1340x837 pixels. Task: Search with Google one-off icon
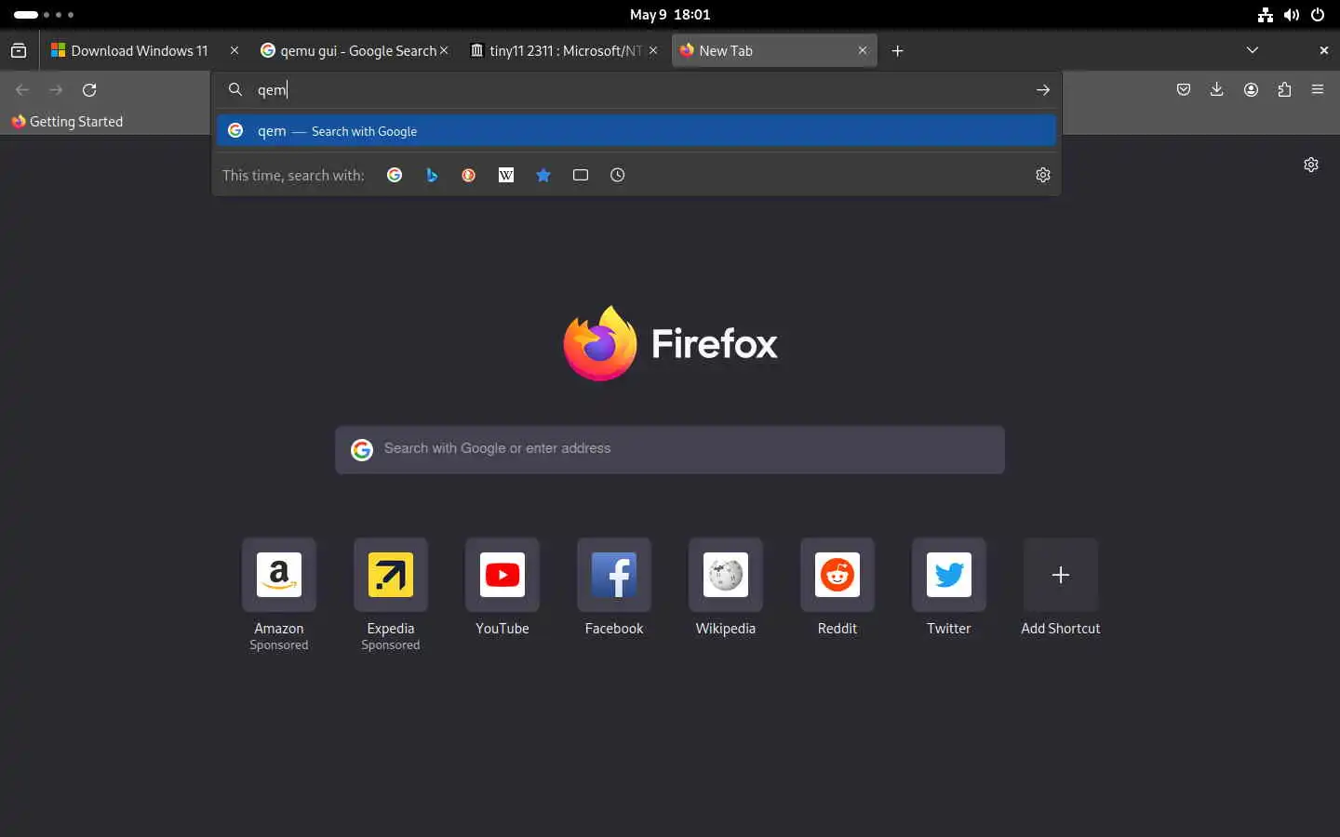395,175
